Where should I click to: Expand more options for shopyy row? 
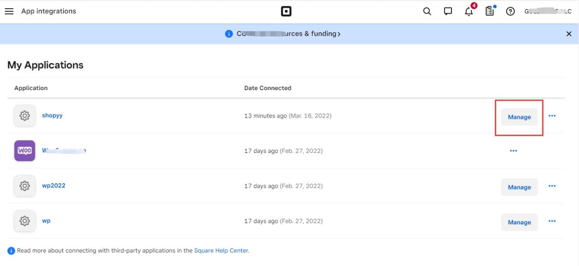[552, 116]
